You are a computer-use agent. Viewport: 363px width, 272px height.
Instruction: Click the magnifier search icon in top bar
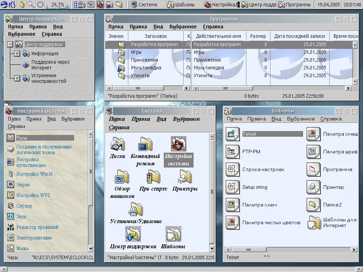31,4
